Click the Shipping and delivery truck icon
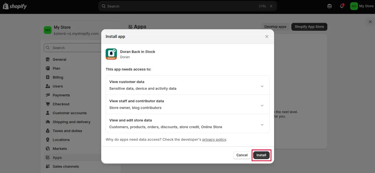The image size is (375, 173). [x=48, y=122]
